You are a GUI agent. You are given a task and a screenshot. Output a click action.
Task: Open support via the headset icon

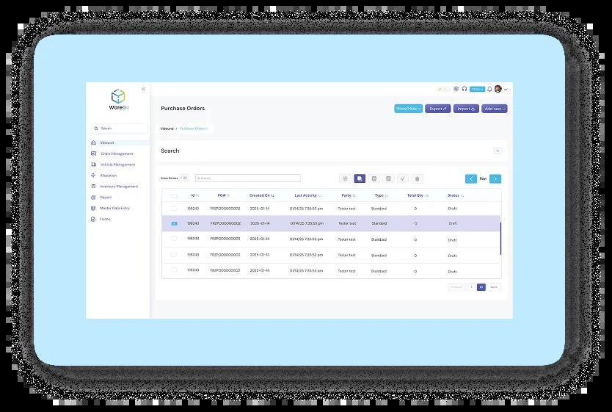pyautogui.click(x=465, y=89)
